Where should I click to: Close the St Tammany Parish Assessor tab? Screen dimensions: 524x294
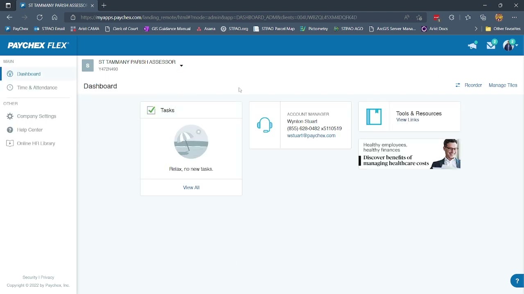pos(92,5)
